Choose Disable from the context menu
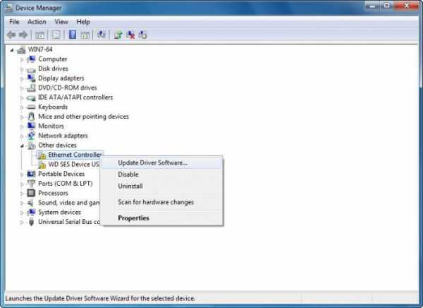Viewport: 423px width, 308px height. click(161, 174)
